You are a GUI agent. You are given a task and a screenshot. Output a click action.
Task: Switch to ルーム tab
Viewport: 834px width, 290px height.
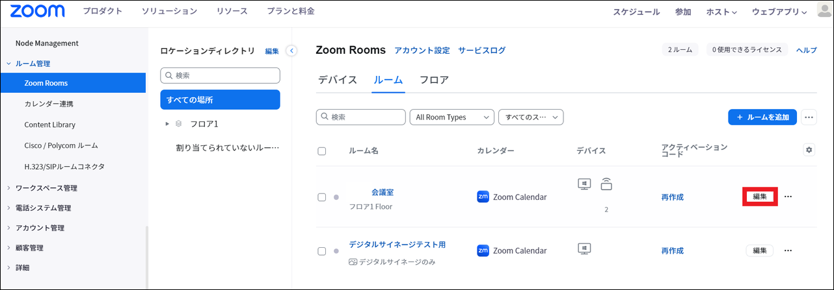pos(388,80)
